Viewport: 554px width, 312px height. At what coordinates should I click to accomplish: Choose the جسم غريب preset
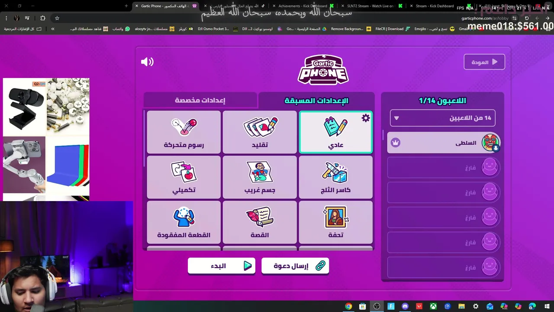click(260, 177)
